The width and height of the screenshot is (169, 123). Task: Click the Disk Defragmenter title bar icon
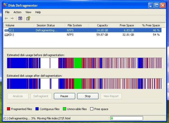pos(5,5)
